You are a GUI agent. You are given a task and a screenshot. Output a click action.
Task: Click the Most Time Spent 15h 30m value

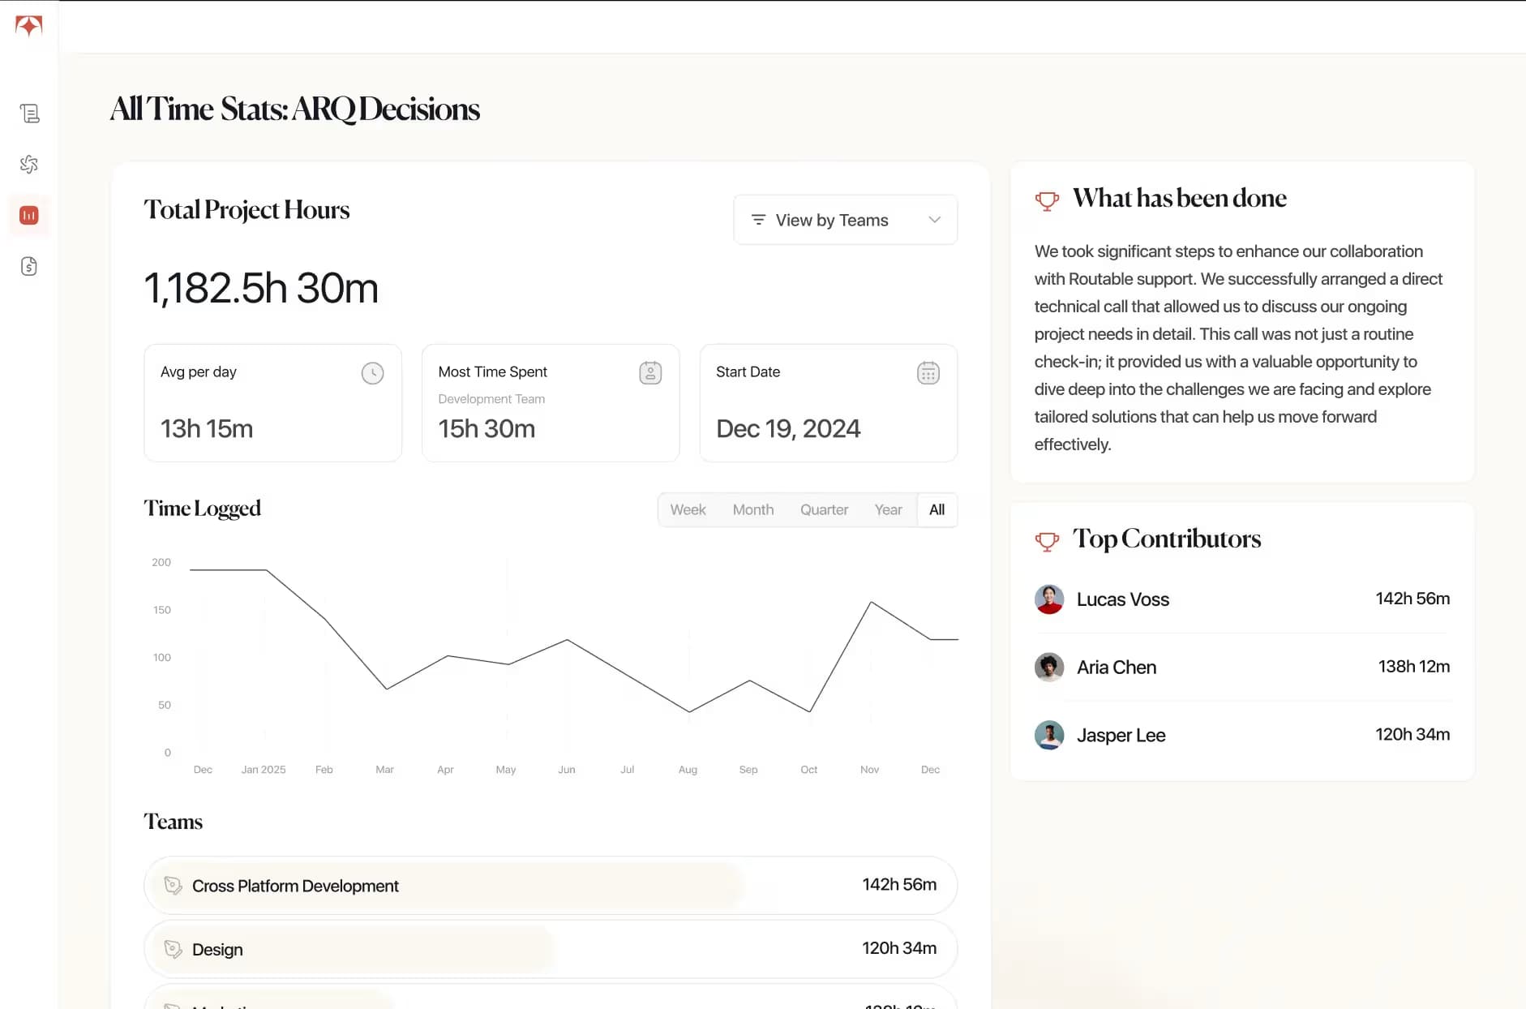pos(487,428)
